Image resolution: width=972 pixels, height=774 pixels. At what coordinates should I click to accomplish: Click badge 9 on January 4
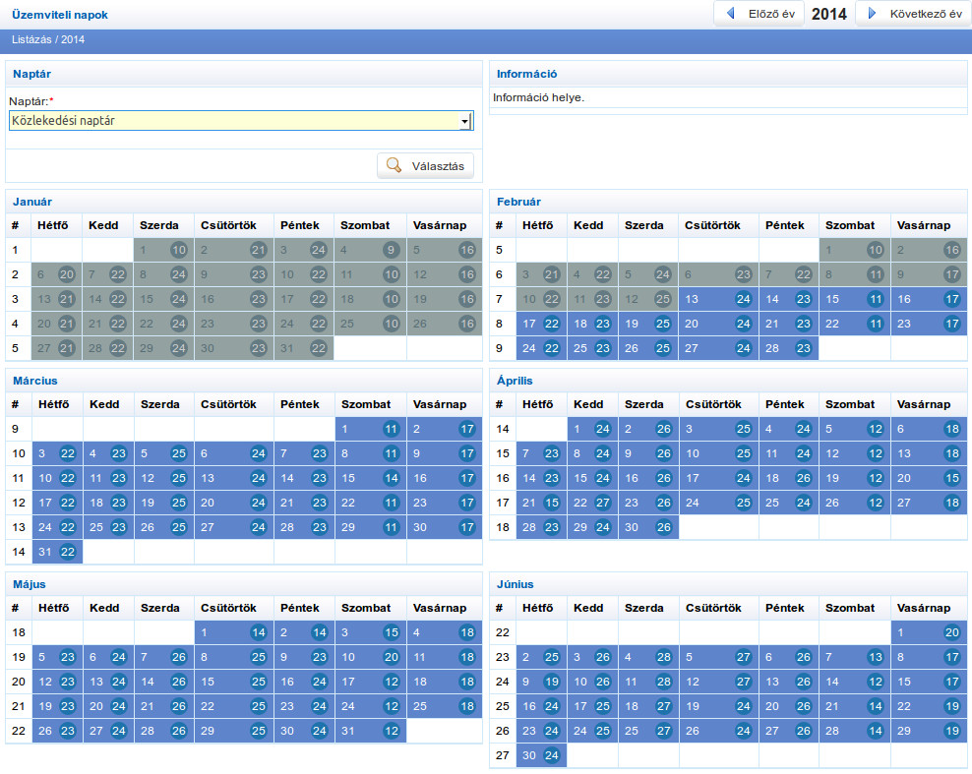(391, 251)
